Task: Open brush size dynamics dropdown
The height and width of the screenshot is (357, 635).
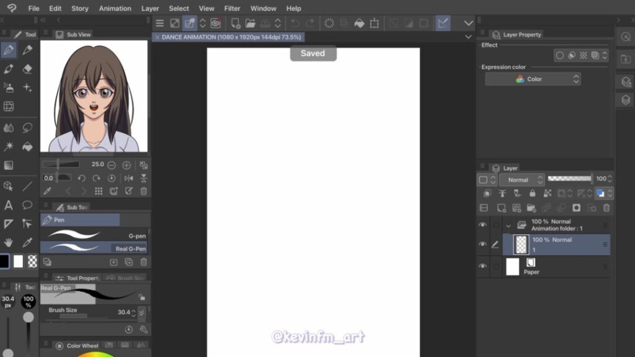Action: click(141, 312)
